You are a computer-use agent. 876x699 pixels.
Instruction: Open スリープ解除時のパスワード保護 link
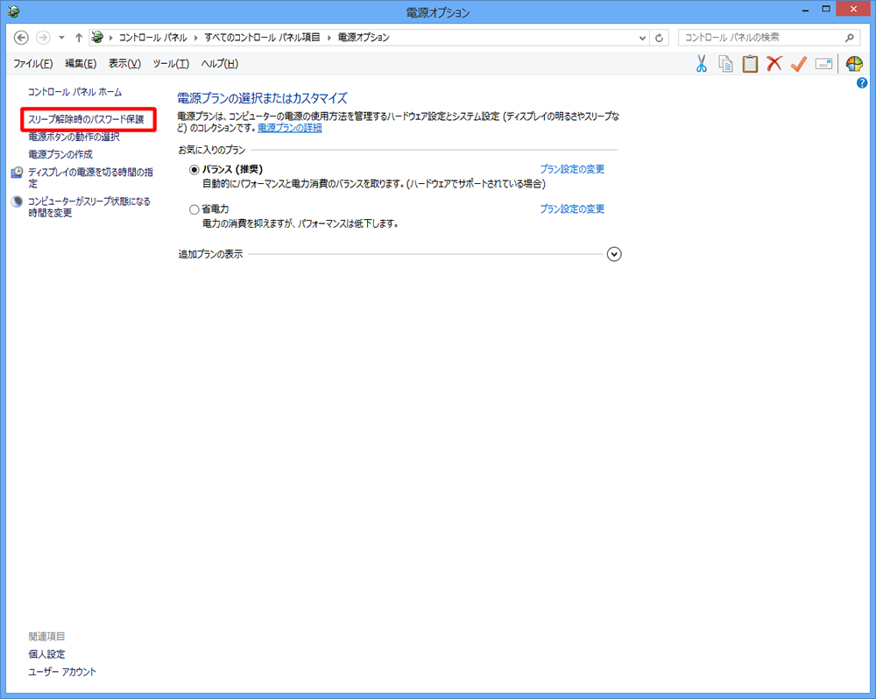[x=86, y=120]
